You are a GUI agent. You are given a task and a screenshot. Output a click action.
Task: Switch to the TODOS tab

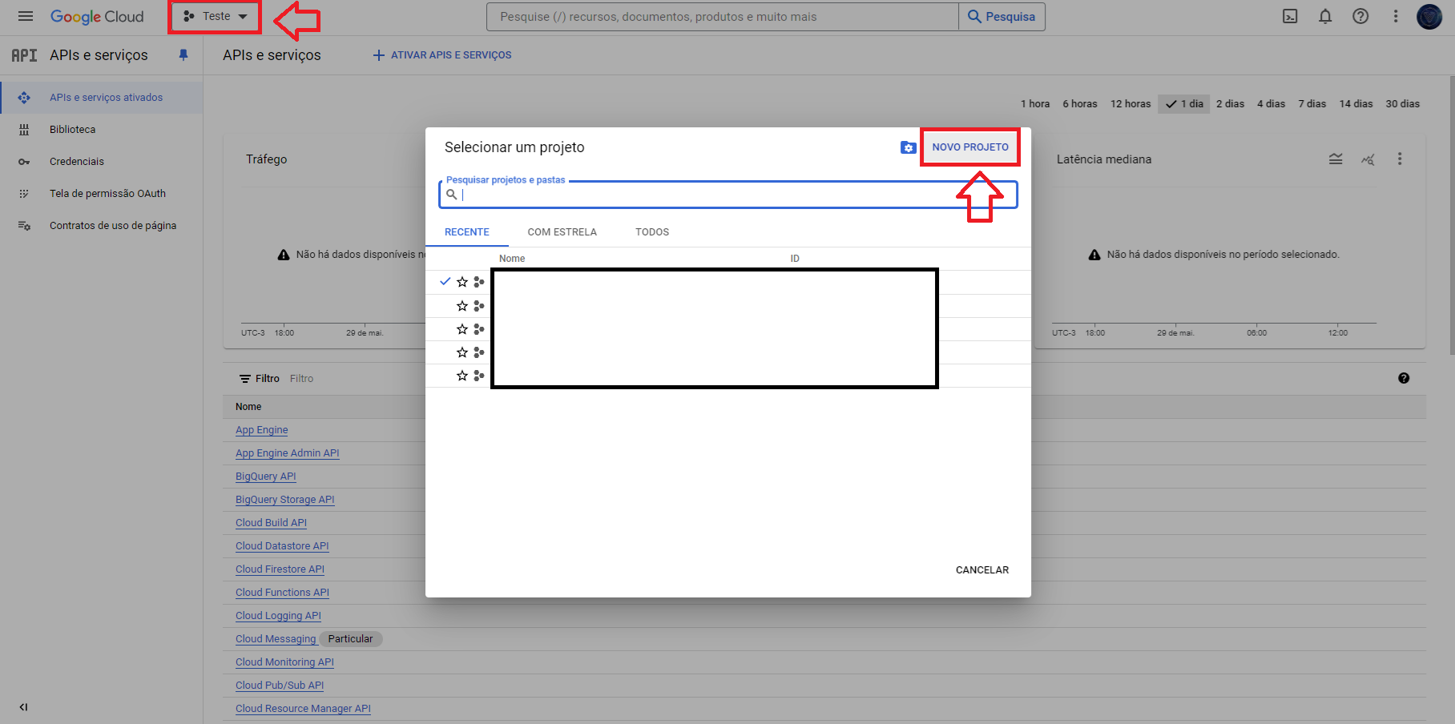pyautogui.click(x=651, y=232)
